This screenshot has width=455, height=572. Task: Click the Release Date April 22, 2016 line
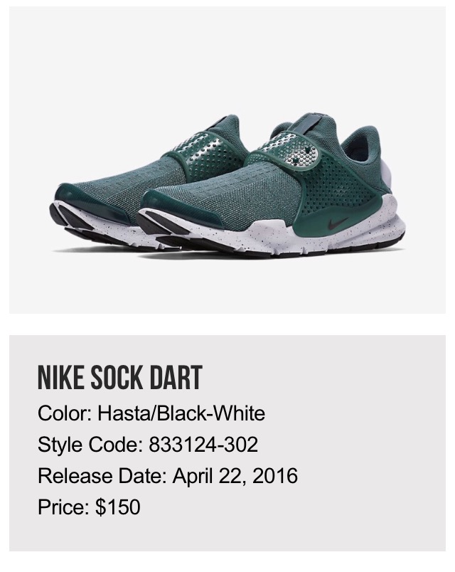coord(168,476)
